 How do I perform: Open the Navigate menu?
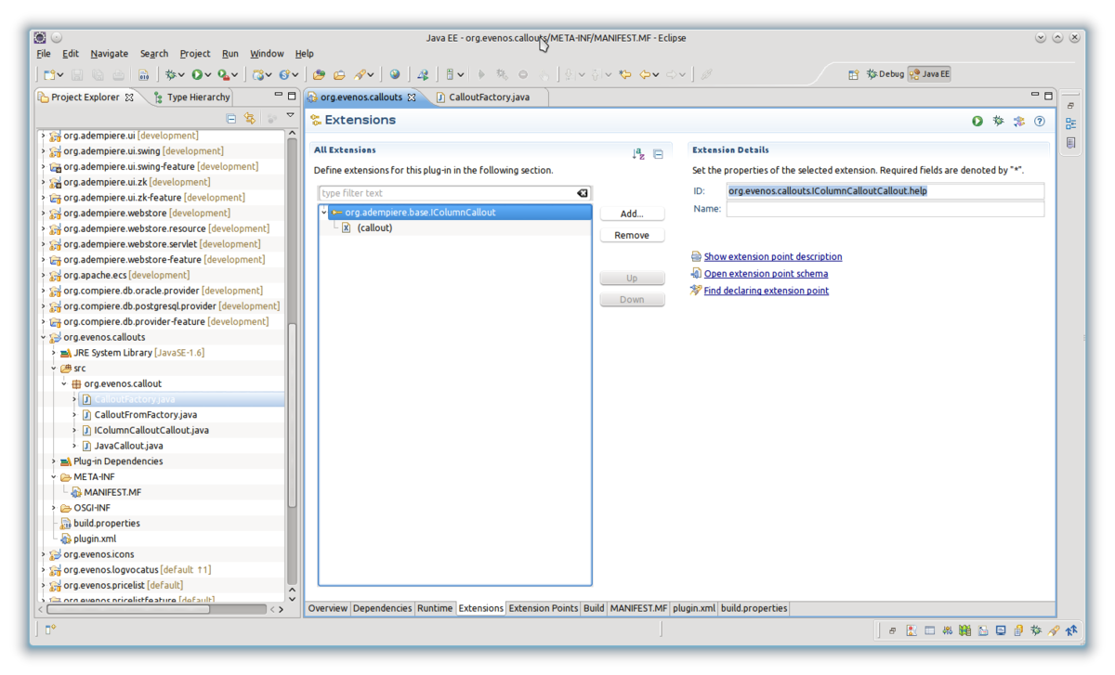(x=109, y=54)
